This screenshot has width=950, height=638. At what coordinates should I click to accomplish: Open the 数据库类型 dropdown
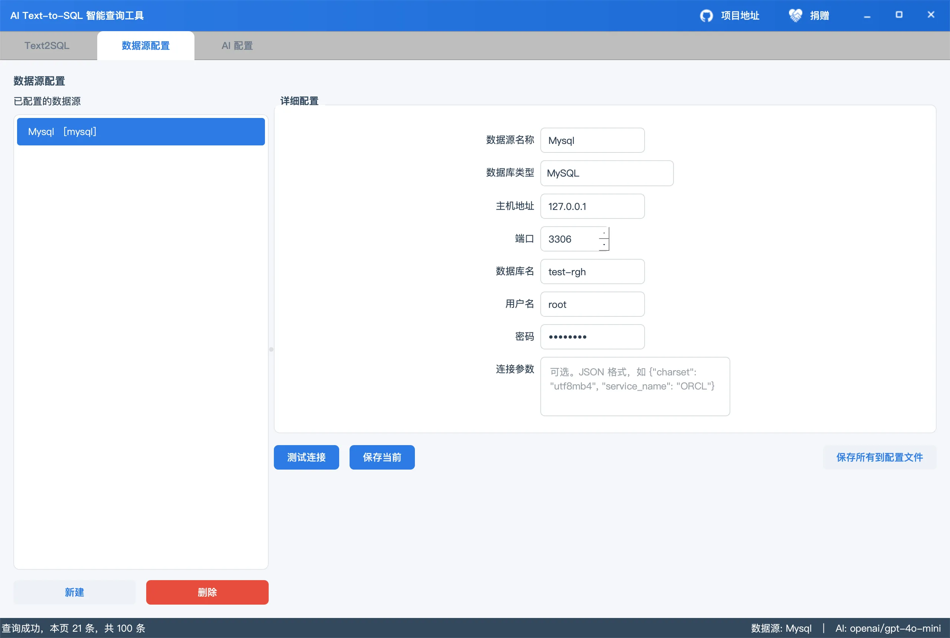coord(606,173)
